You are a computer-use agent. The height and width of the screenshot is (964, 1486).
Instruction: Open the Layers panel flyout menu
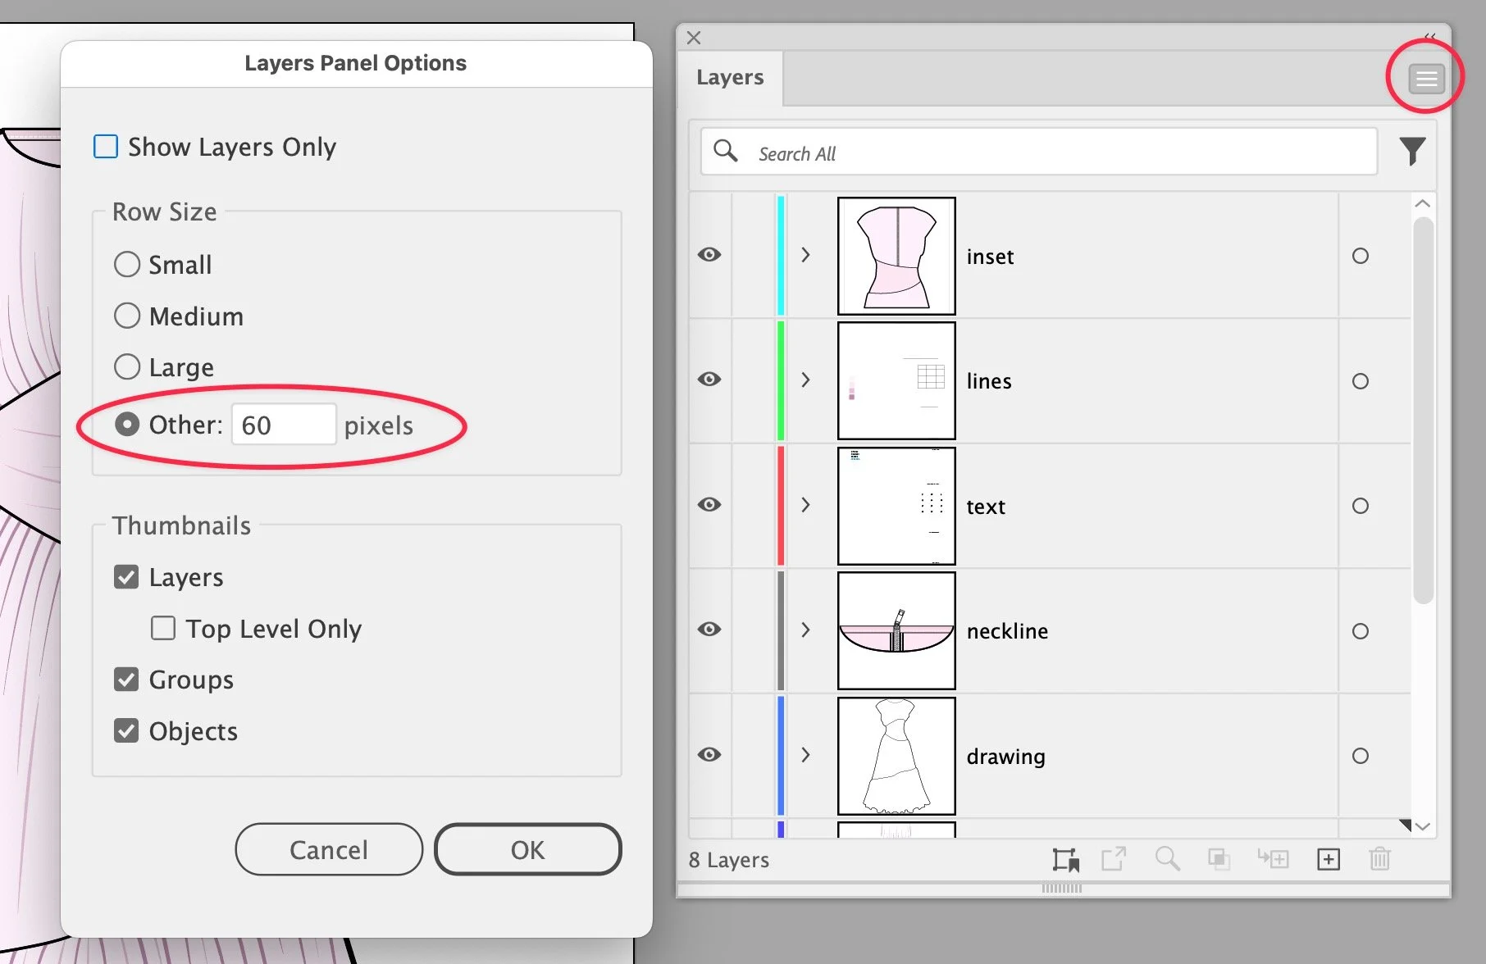pyautogui.click(x=1425, y=78)
